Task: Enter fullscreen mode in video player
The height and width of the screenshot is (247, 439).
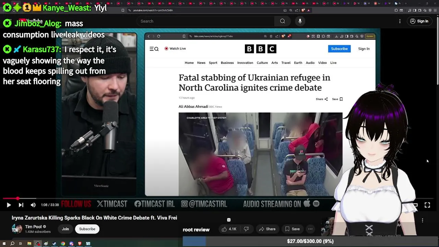Action: [427, 205]
